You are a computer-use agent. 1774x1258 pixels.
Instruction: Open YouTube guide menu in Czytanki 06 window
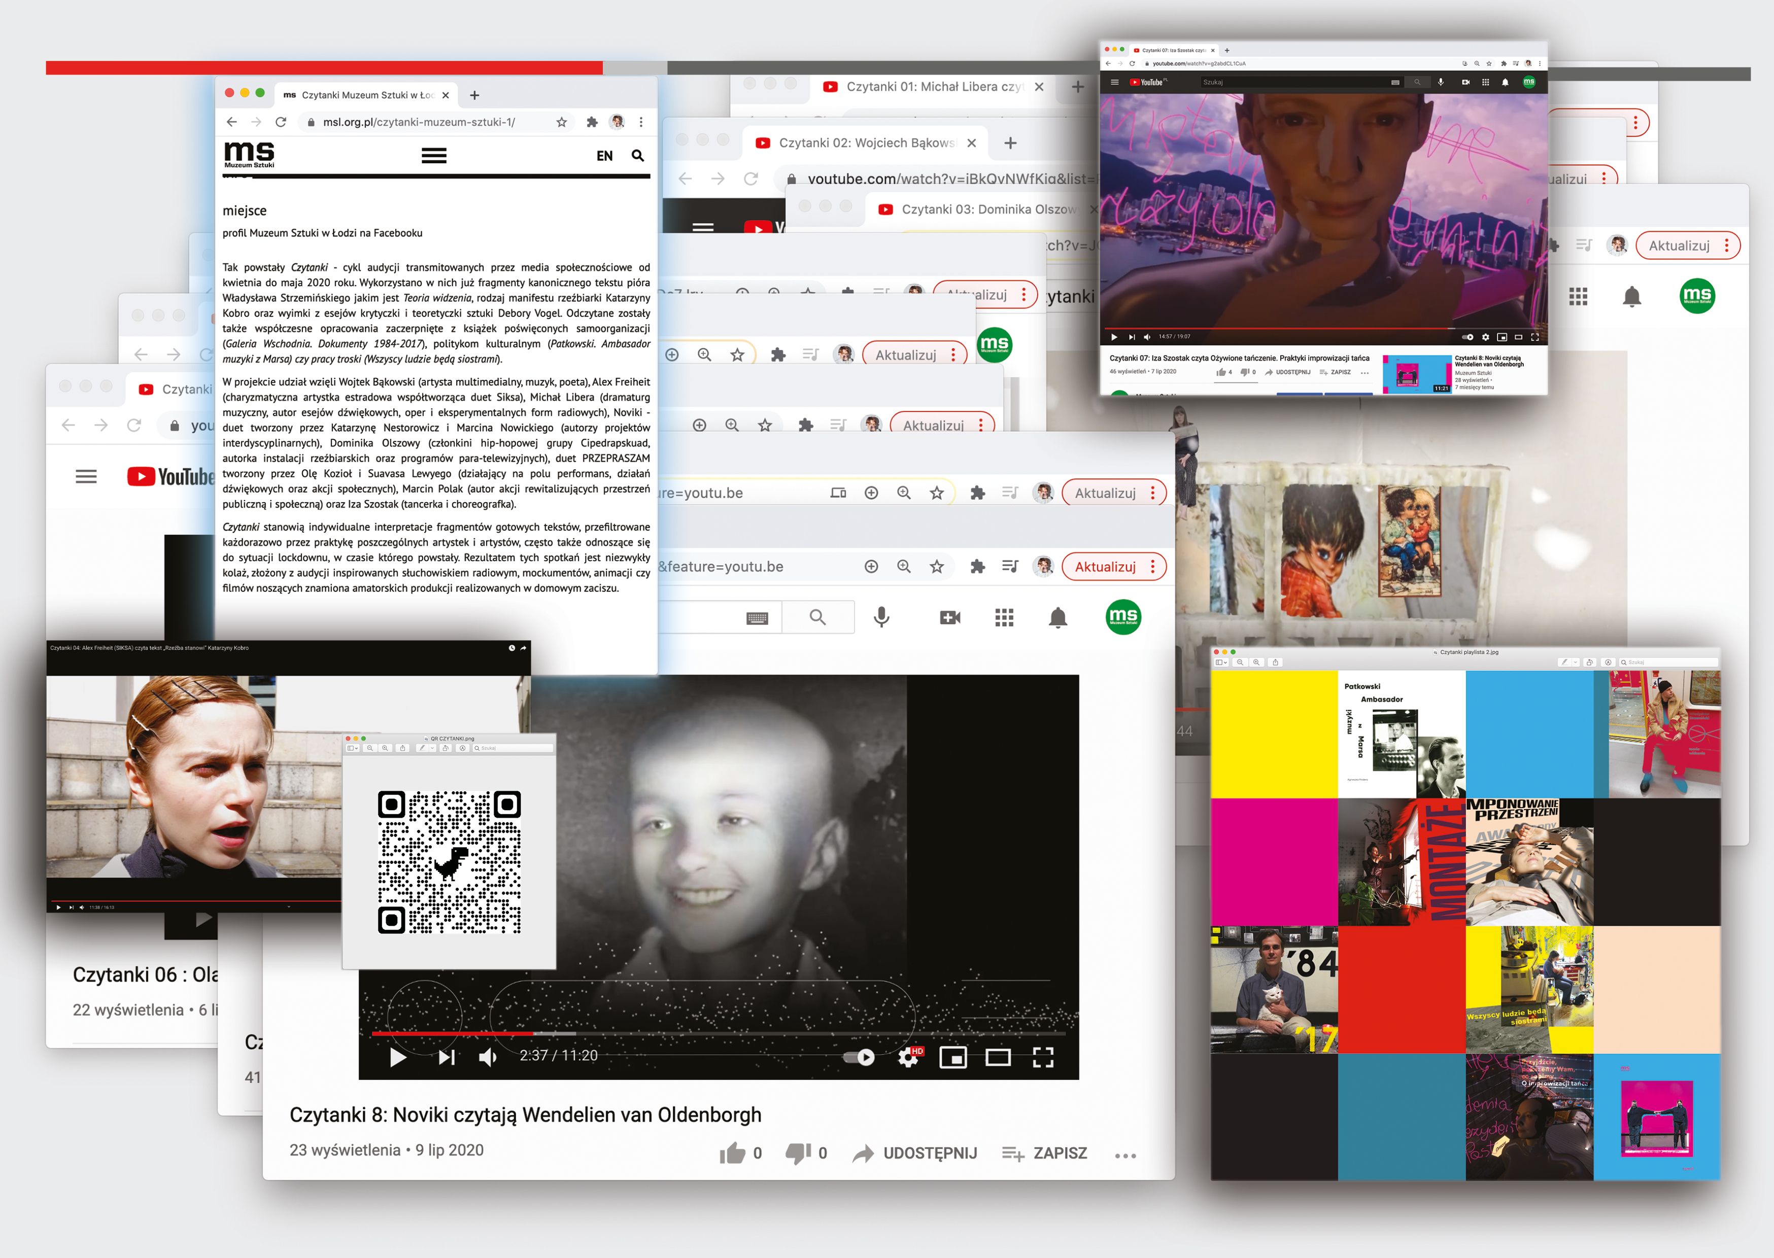point(86,476)
